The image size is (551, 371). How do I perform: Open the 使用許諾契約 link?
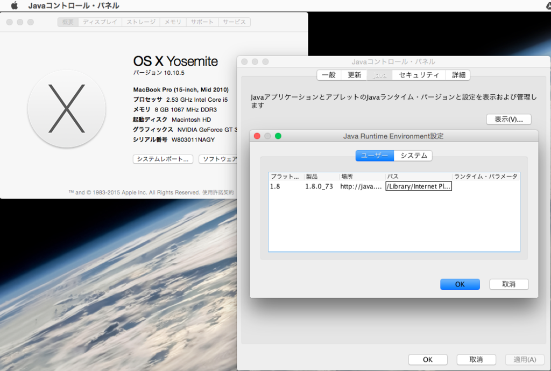tap(217, 192)
